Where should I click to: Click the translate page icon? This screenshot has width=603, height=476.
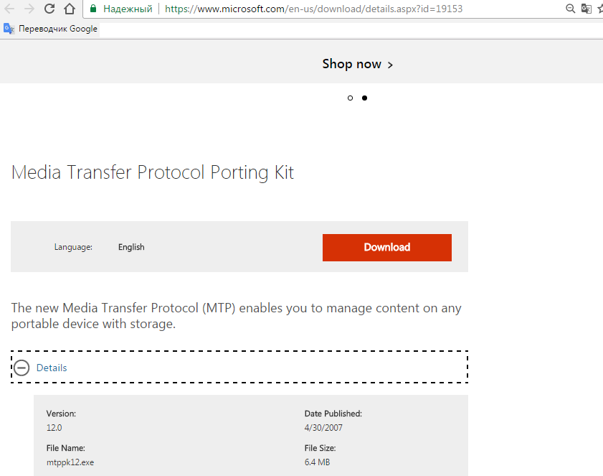pos(587,9)
